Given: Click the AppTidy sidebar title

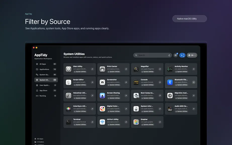Looking at the screenshot, I should coord(41,55).
